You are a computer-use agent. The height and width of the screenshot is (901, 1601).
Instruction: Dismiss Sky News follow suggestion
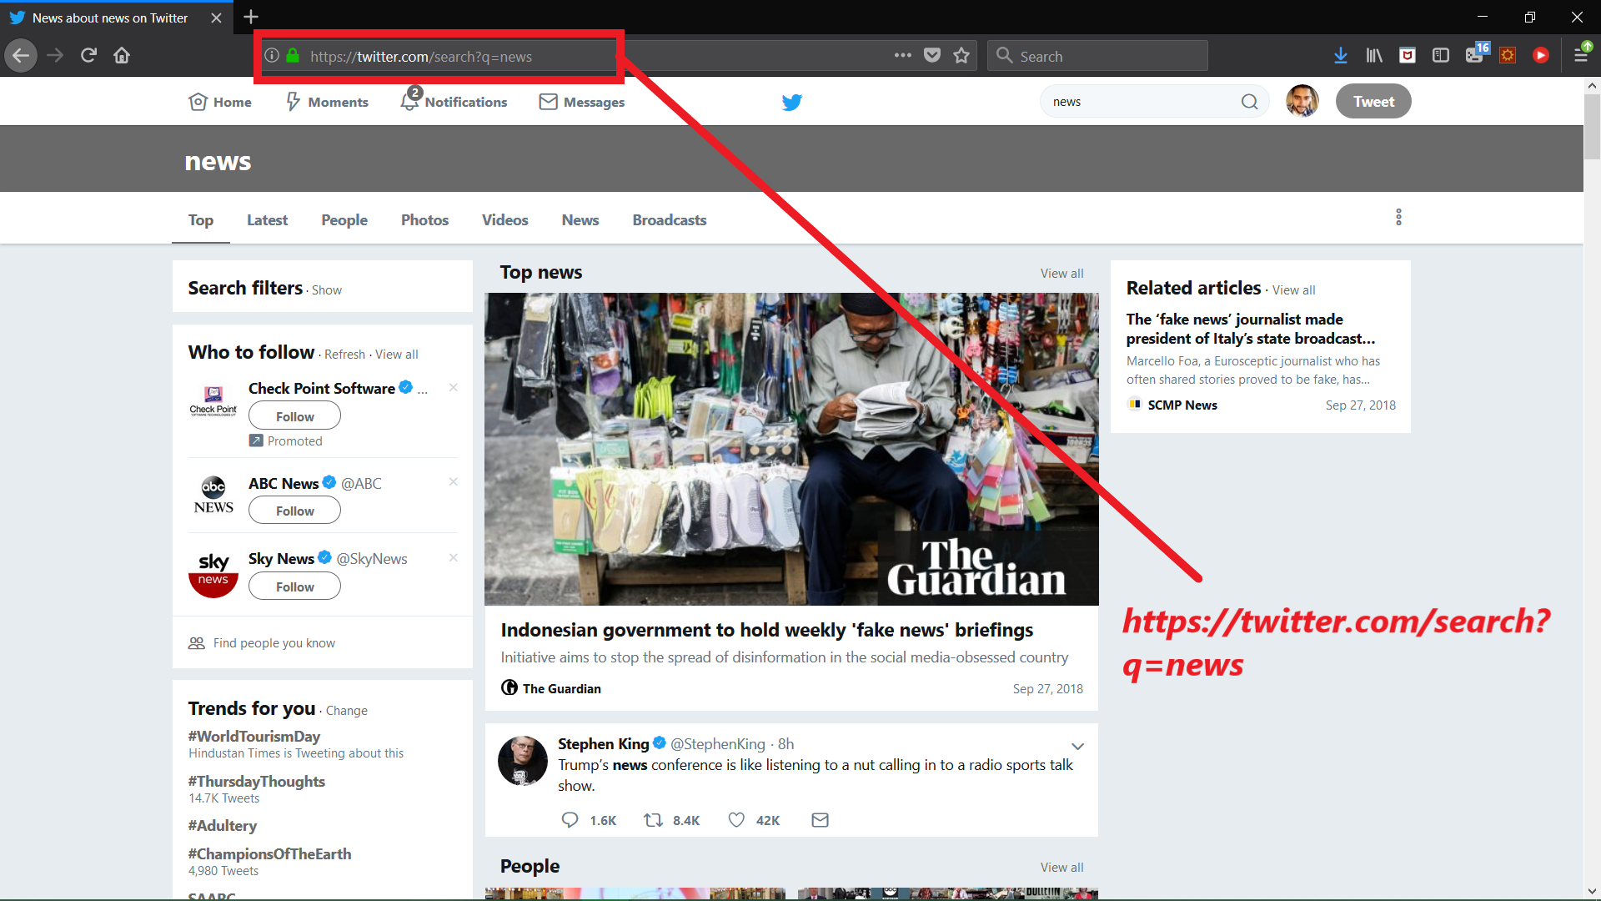[454, 558]
